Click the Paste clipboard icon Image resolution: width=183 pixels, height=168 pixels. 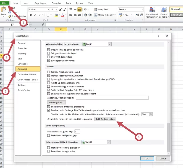[x=3, y=9]
